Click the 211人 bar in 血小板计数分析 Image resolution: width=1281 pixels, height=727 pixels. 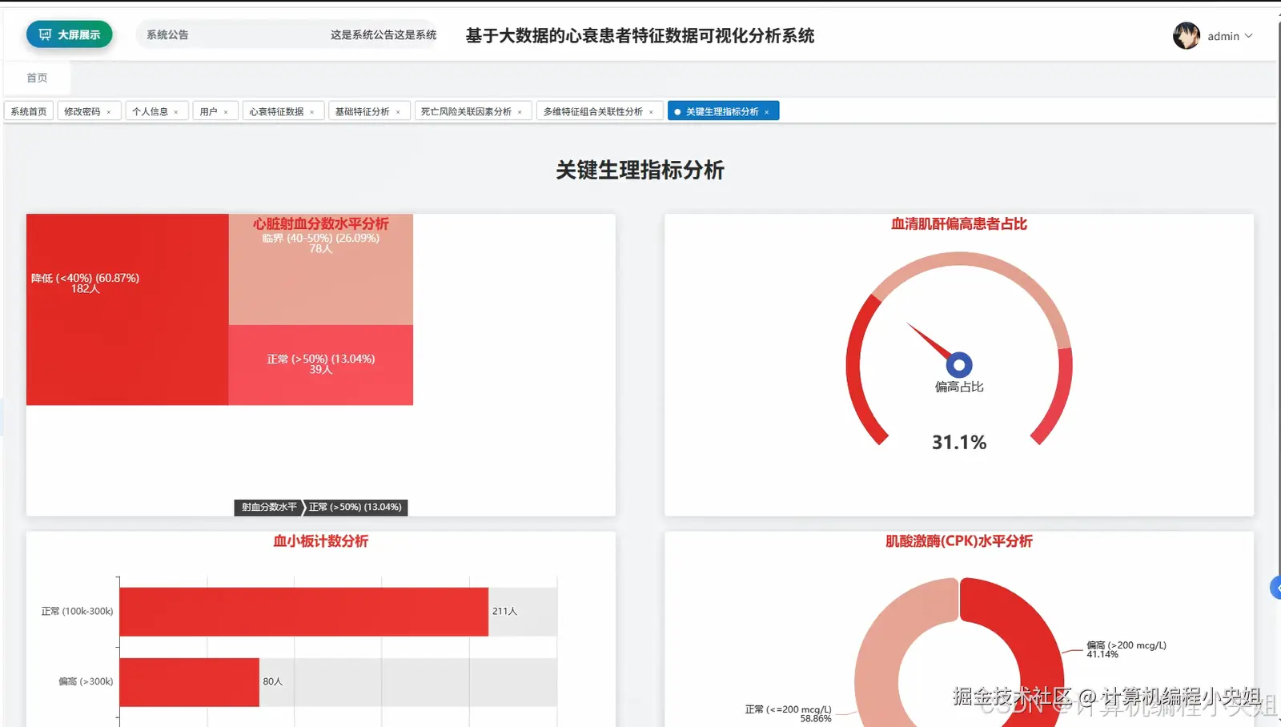pos(304,611)
